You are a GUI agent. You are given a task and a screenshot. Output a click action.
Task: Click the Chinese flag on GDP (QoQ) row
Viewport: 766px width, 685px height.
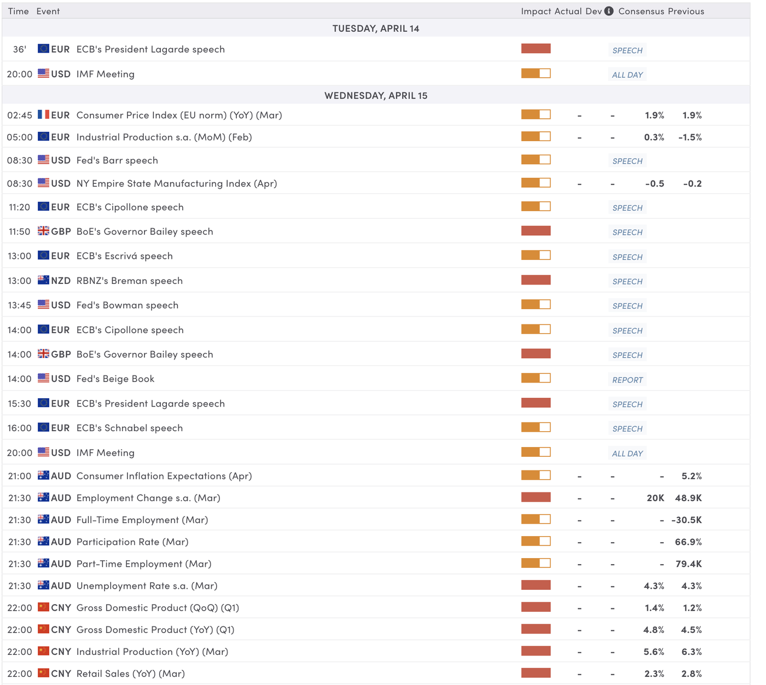(43, 607)
